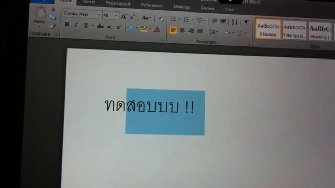Screen dimensions: 335x188
Task: Expand the Borders dropdown arrow
Action: (245, 33)
